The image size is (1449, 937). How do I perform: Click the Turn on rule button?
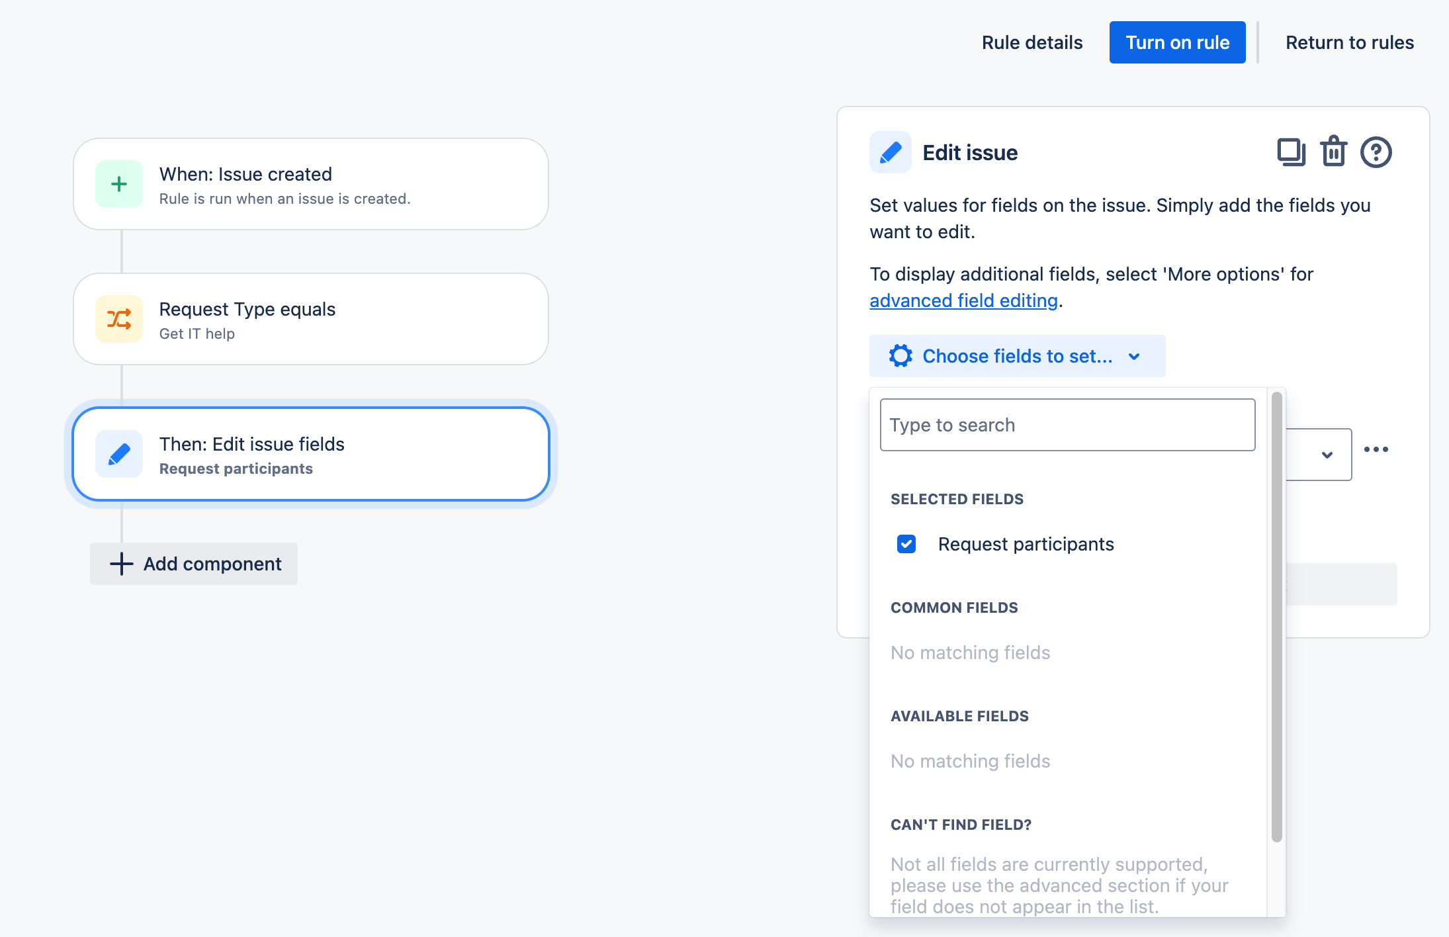click(1178, 42)
